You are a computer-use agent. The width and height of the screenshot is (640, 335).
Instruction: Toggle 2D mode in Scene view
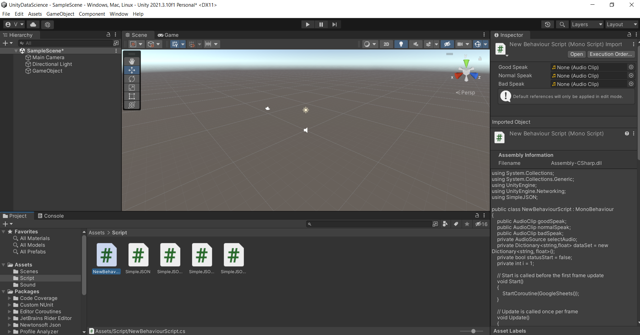(386, 44)
